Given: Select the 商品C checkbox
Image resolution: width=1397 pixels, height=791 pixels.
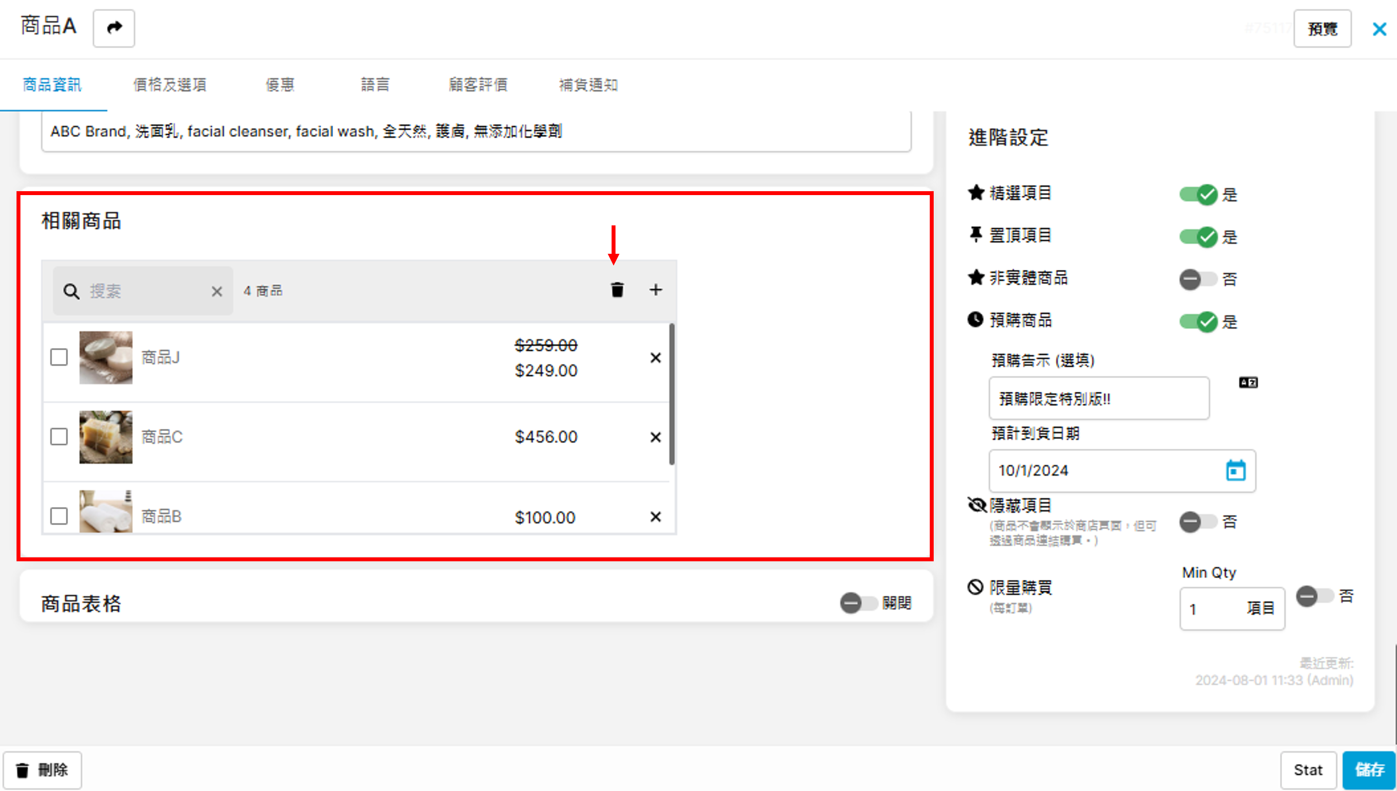Looking at the screenshot, I should [59, 437].
